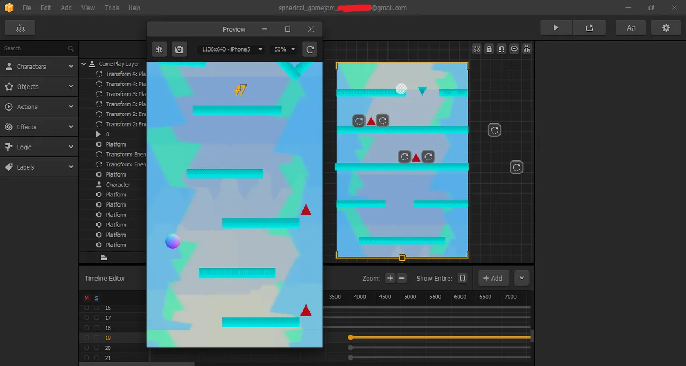Expand the Objects section

click(39, 86)
